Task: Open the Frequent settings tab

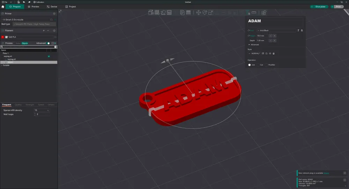Action: 7,105
